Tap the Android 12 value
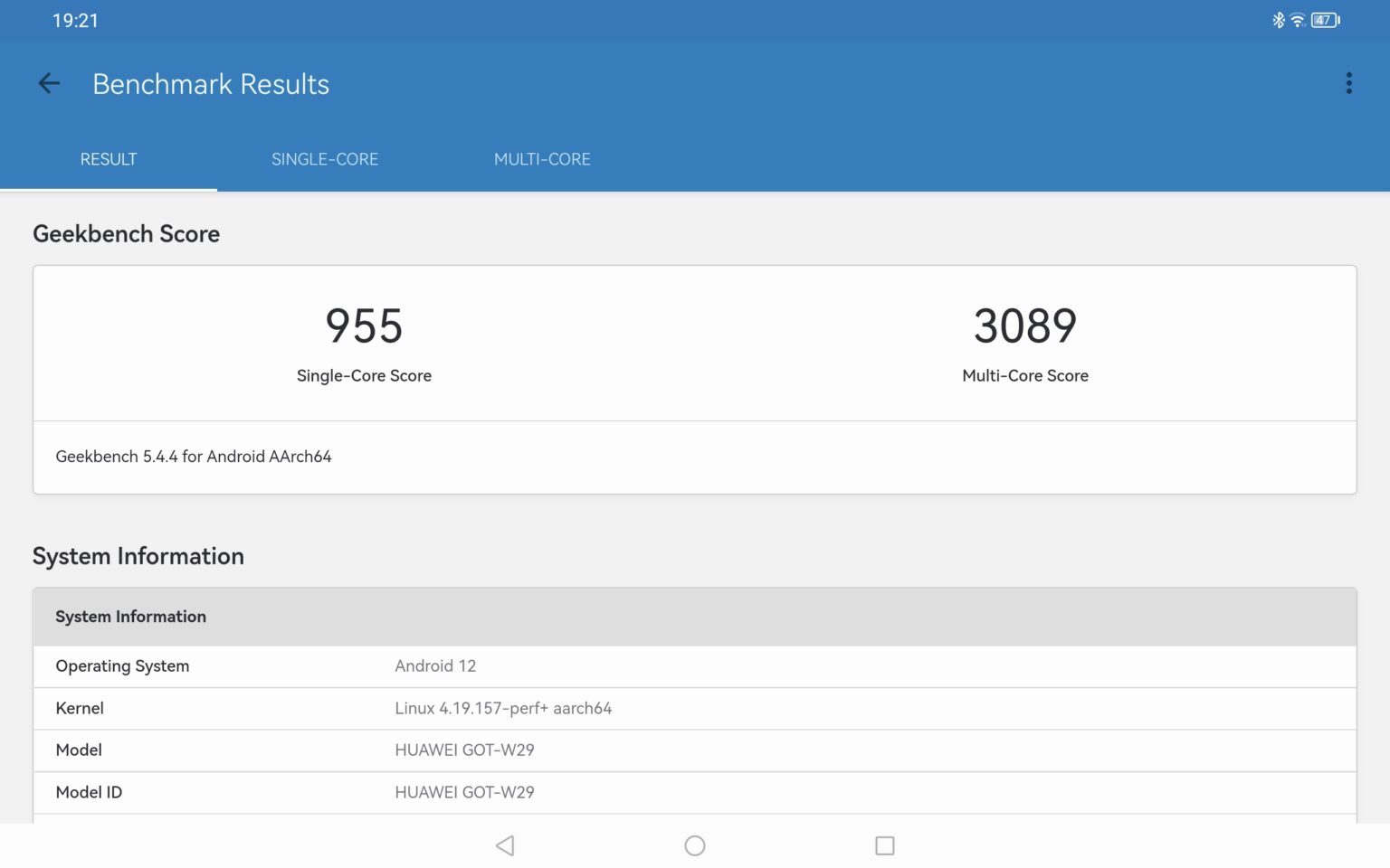The image size is (1390, 868). click(435, 666)
